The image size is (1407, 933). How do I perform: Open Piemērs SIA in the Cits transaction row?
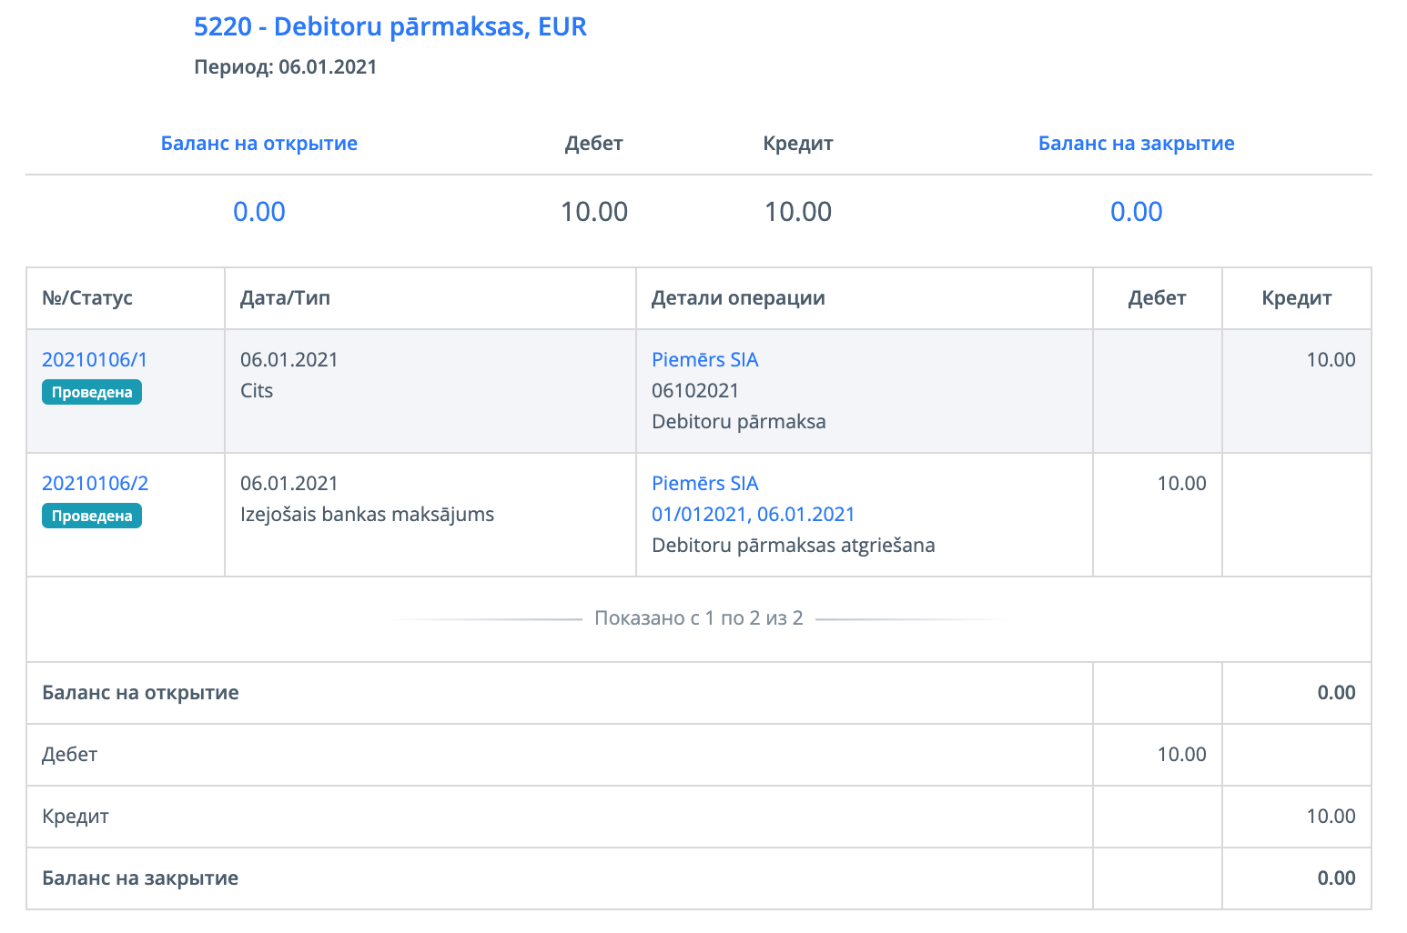coord(704,360)
